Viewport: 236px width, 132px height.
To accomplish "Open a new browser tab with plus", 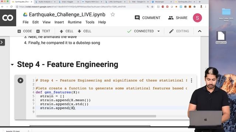I will coord(199,2).
